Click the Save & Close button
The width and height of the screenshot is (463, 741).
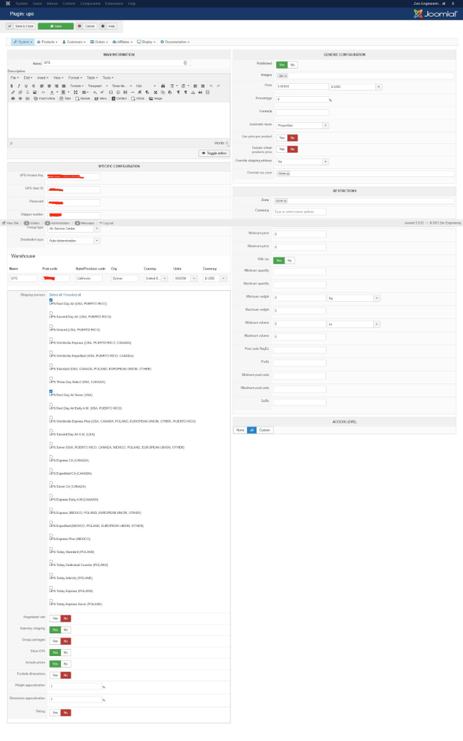(21, 26)
